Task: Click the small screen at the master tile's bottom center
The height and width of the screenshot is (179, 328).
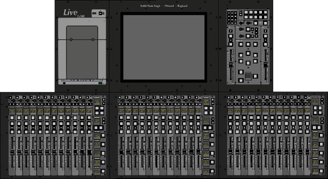Action: pyautogui.click(x=248, y=76)
